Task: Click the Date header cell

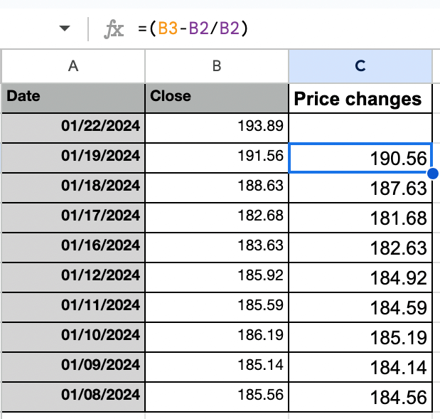Action: pyautogui.click(x=73, y=98)
